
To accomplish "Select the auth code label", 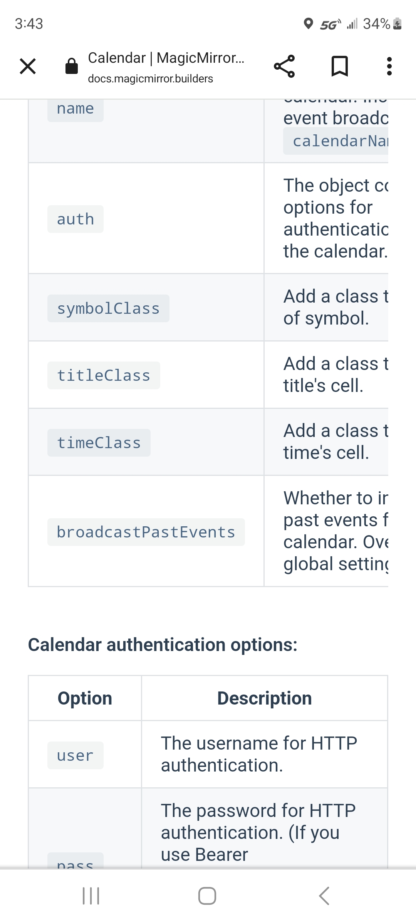I will [75, 219].
